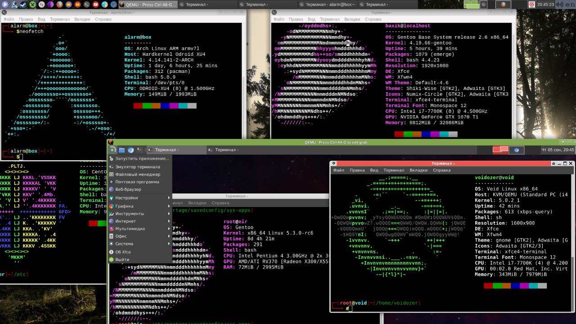Expand the 'Графика' submenu
This screenshot has width=576, height=324.
click(139, 206)
